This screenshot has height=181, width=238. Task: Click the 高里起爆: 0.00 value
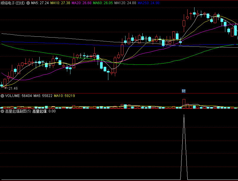click(44, 111)
